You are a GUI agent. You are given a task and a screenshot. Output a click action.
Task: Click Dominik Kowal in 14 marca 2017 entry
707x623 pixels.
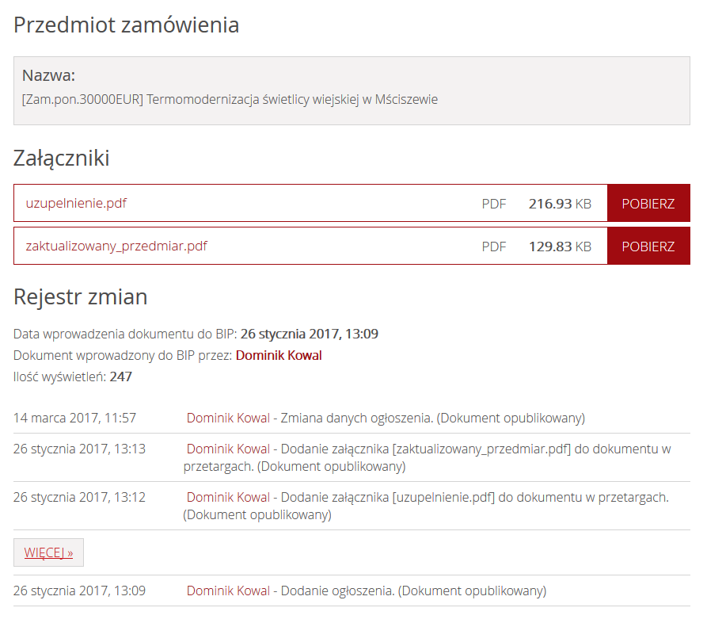pos(228,418)
